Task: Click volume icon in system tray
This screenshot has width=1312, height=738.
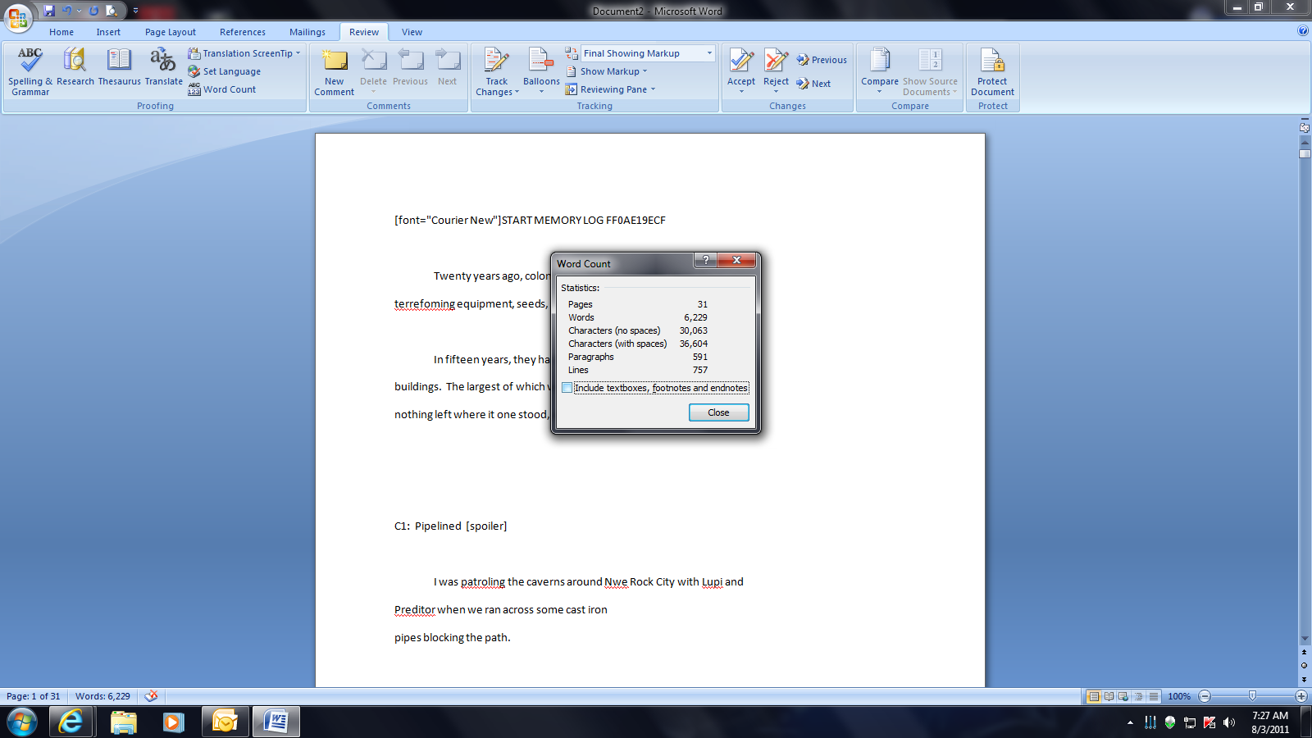Action: pos(1228,722)
